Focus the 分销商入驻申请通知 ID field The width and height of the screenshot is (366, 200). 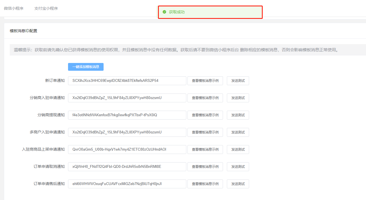(127, 98)
